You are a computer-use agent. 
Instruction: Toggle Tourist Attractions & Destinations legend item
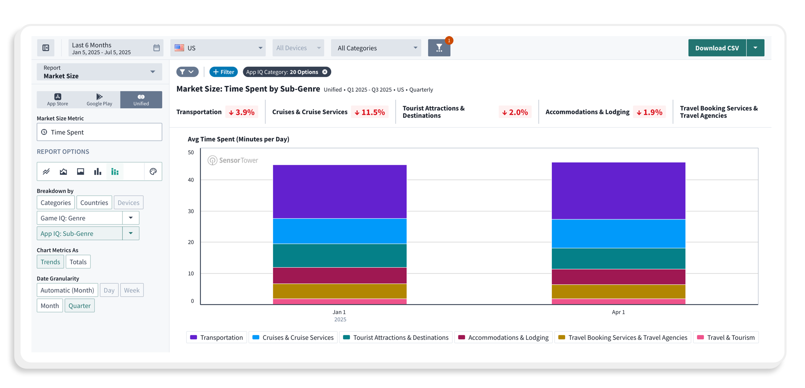point(396,338)
